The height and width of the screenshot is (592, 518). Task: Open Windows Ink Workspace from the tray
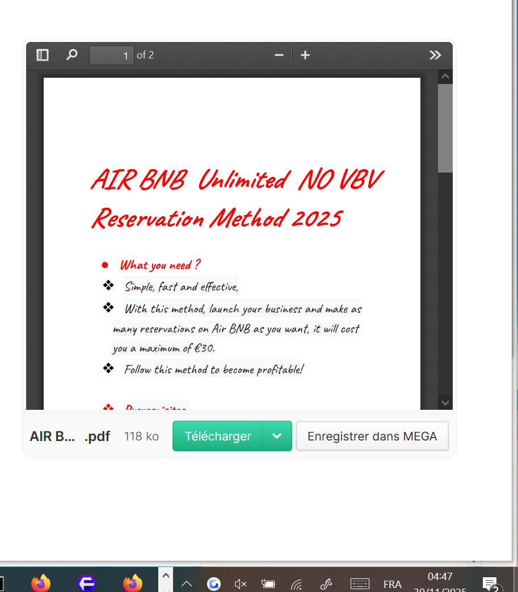326,583
